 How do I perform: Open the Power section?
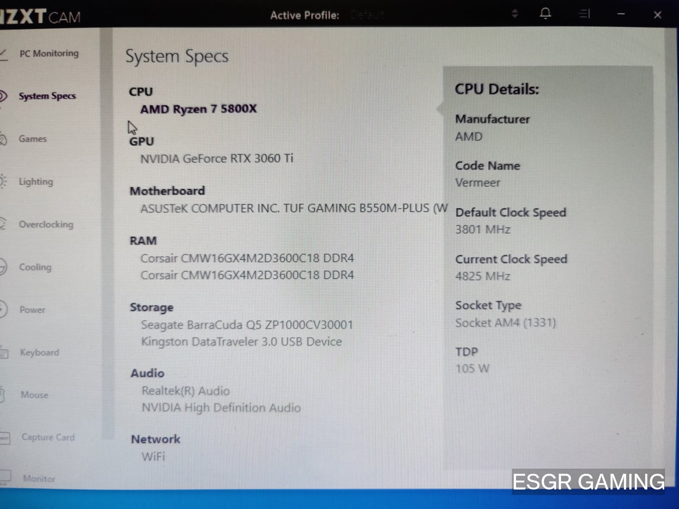tap(32, 310)
